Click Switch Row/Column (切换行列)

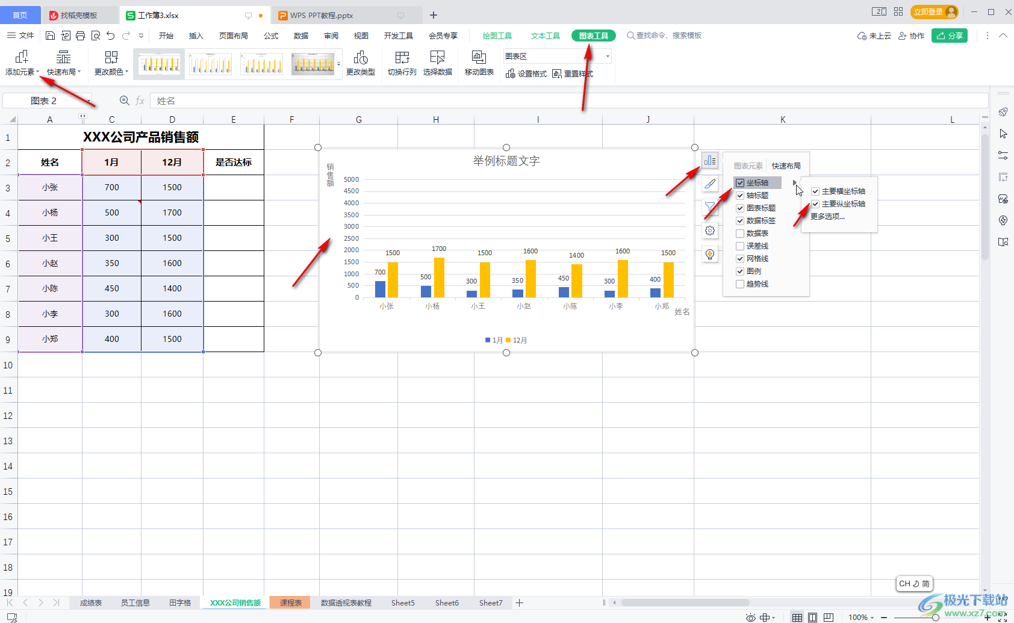pyautogui.click(x=402, y=63)
